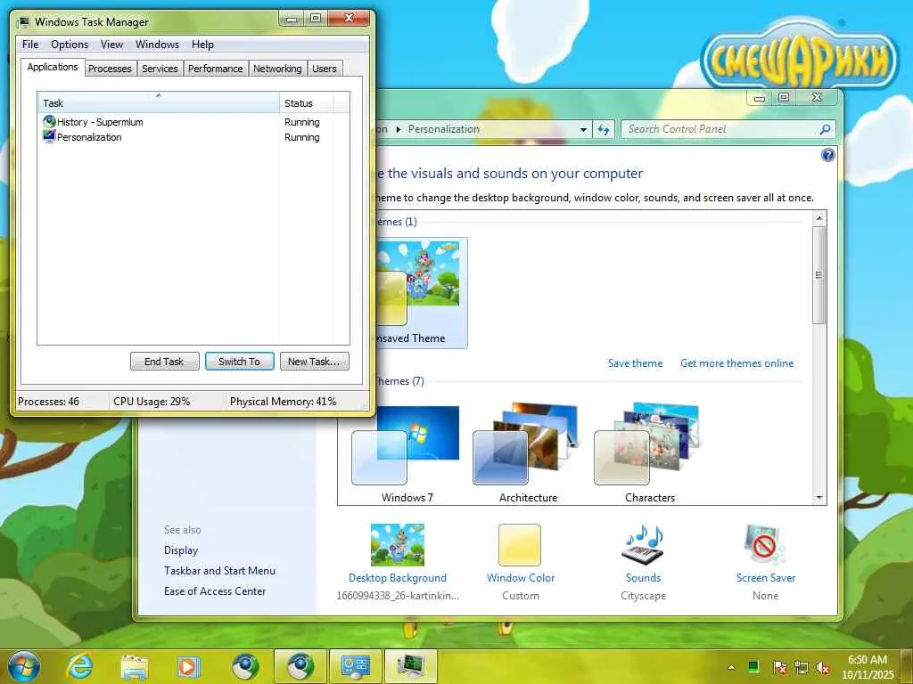The height and width of the screenshot is (684, 913).
Task: Click the New Task... button
Action: (x=314, y=362)
